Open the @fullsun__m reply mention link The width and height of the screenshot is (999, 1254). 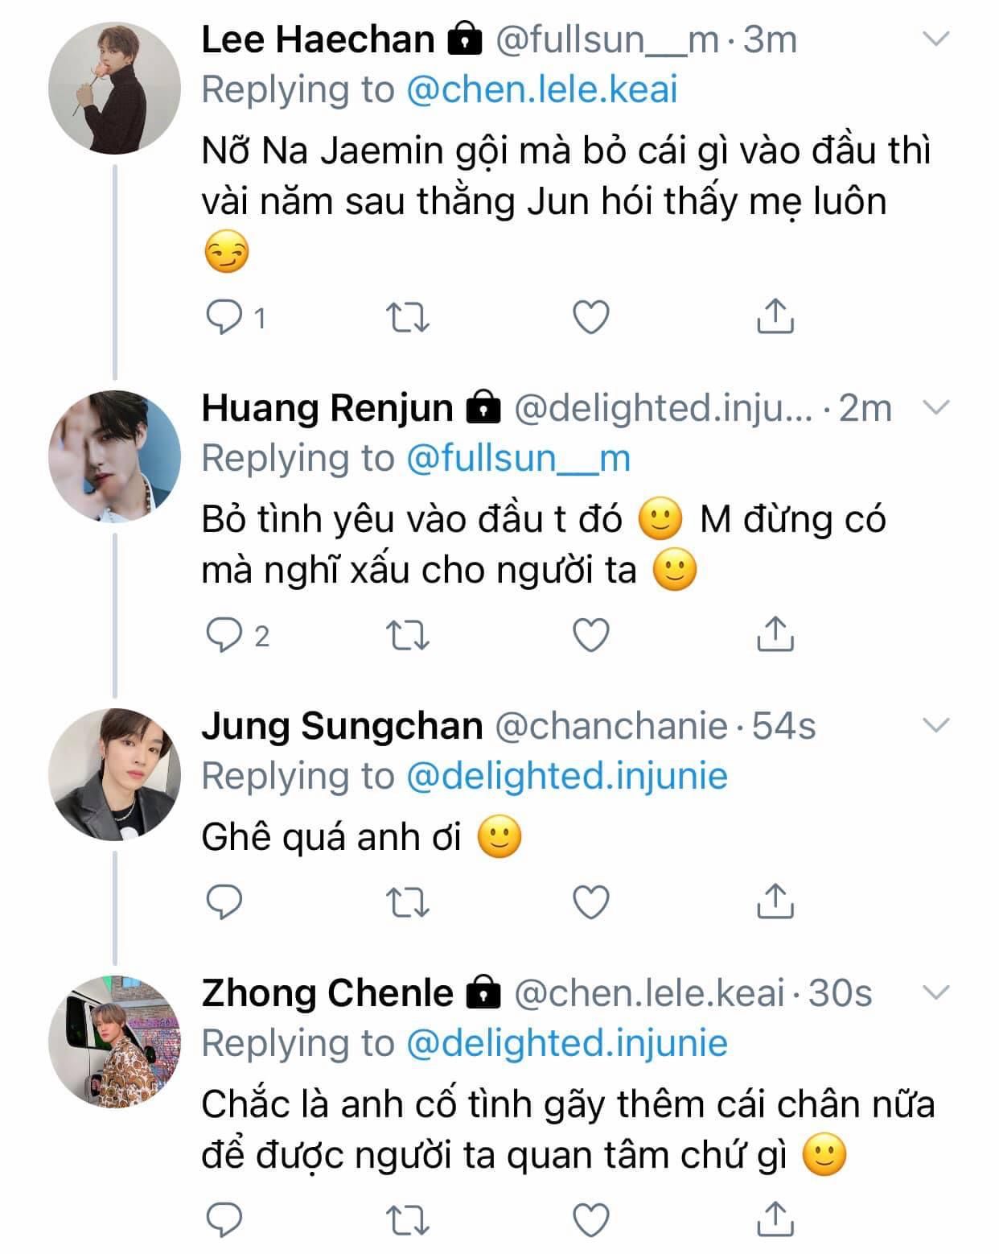[x=518, y=458]
